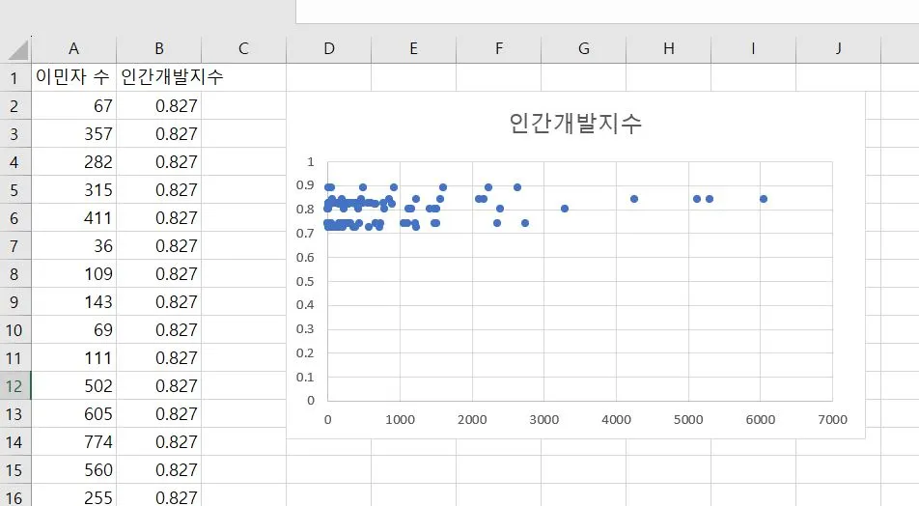This screenshot has height=506, width=919.
Task: Click empty cell D1
Action: [329, 77]
